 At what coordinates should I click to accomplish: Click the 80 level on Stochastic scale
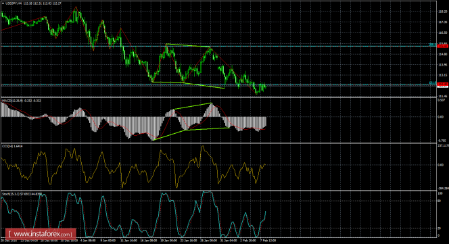click(x=439, y=201)
